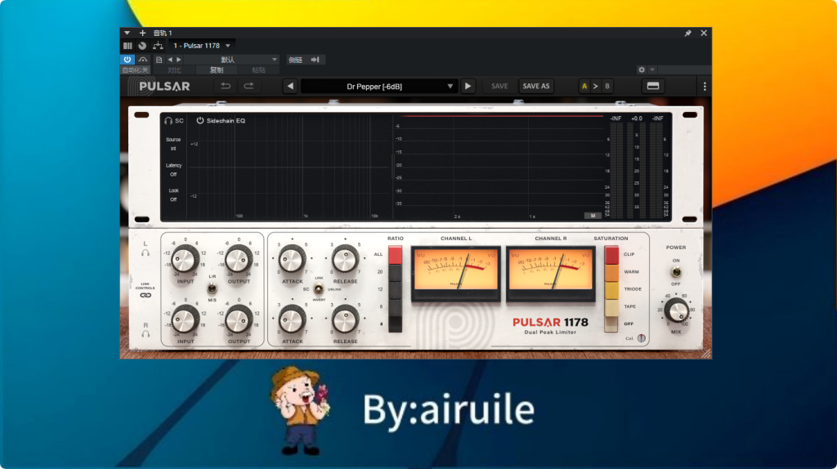Open the routing tree icon

point(158,46)
